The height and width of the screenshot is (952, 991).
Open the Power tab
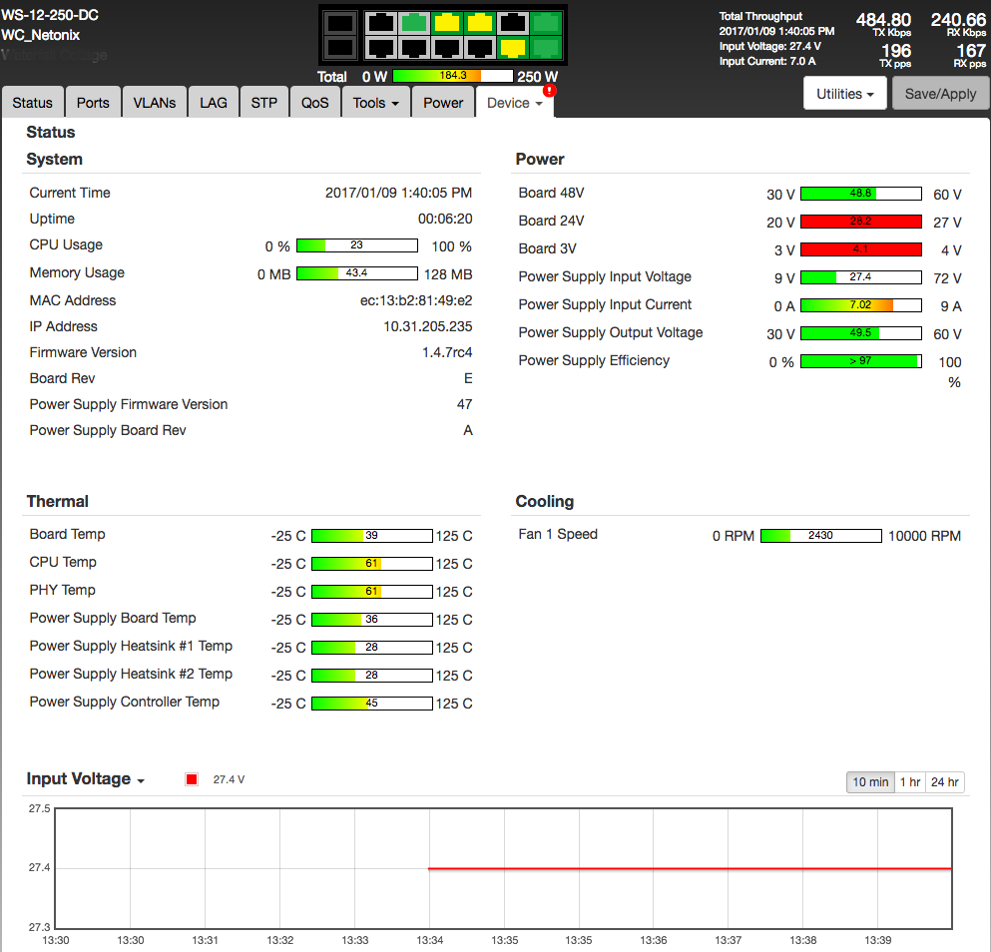[x=443, y=103]
